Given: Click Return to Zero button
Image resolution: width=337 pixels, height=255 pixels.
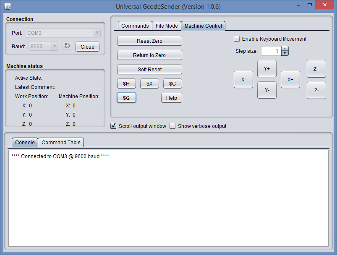Looking at the screenshot, I should click(x=149, y=55).
